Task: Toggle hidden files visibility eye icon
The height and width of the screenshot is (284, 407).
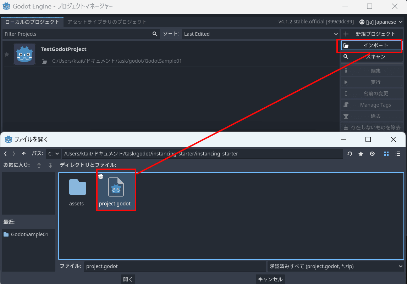Action: pyautogui.click(x=372, y=154)
